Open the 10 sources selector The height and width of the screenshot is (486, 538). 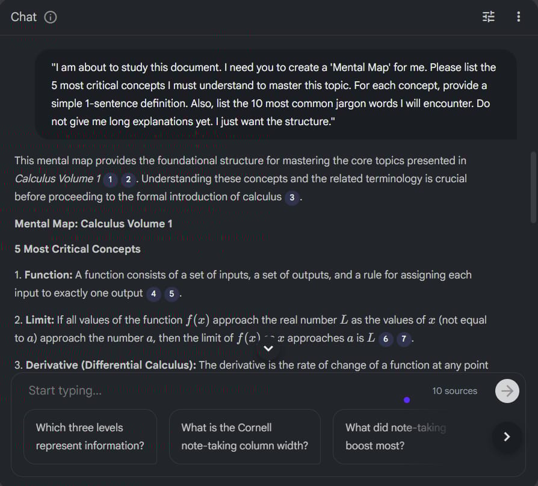[454, 390]
